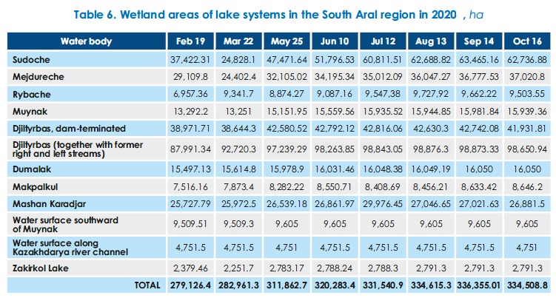Click the "Sudoche" row label

(x=32, y=58)
